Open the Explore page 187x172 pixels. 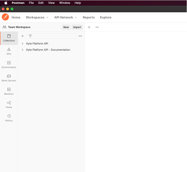106,17
